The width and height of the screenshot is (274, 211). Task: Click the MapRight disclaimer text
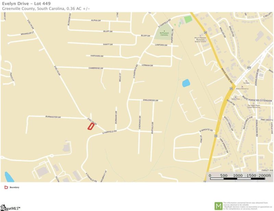pyautogui.click(x=248, y=206)
